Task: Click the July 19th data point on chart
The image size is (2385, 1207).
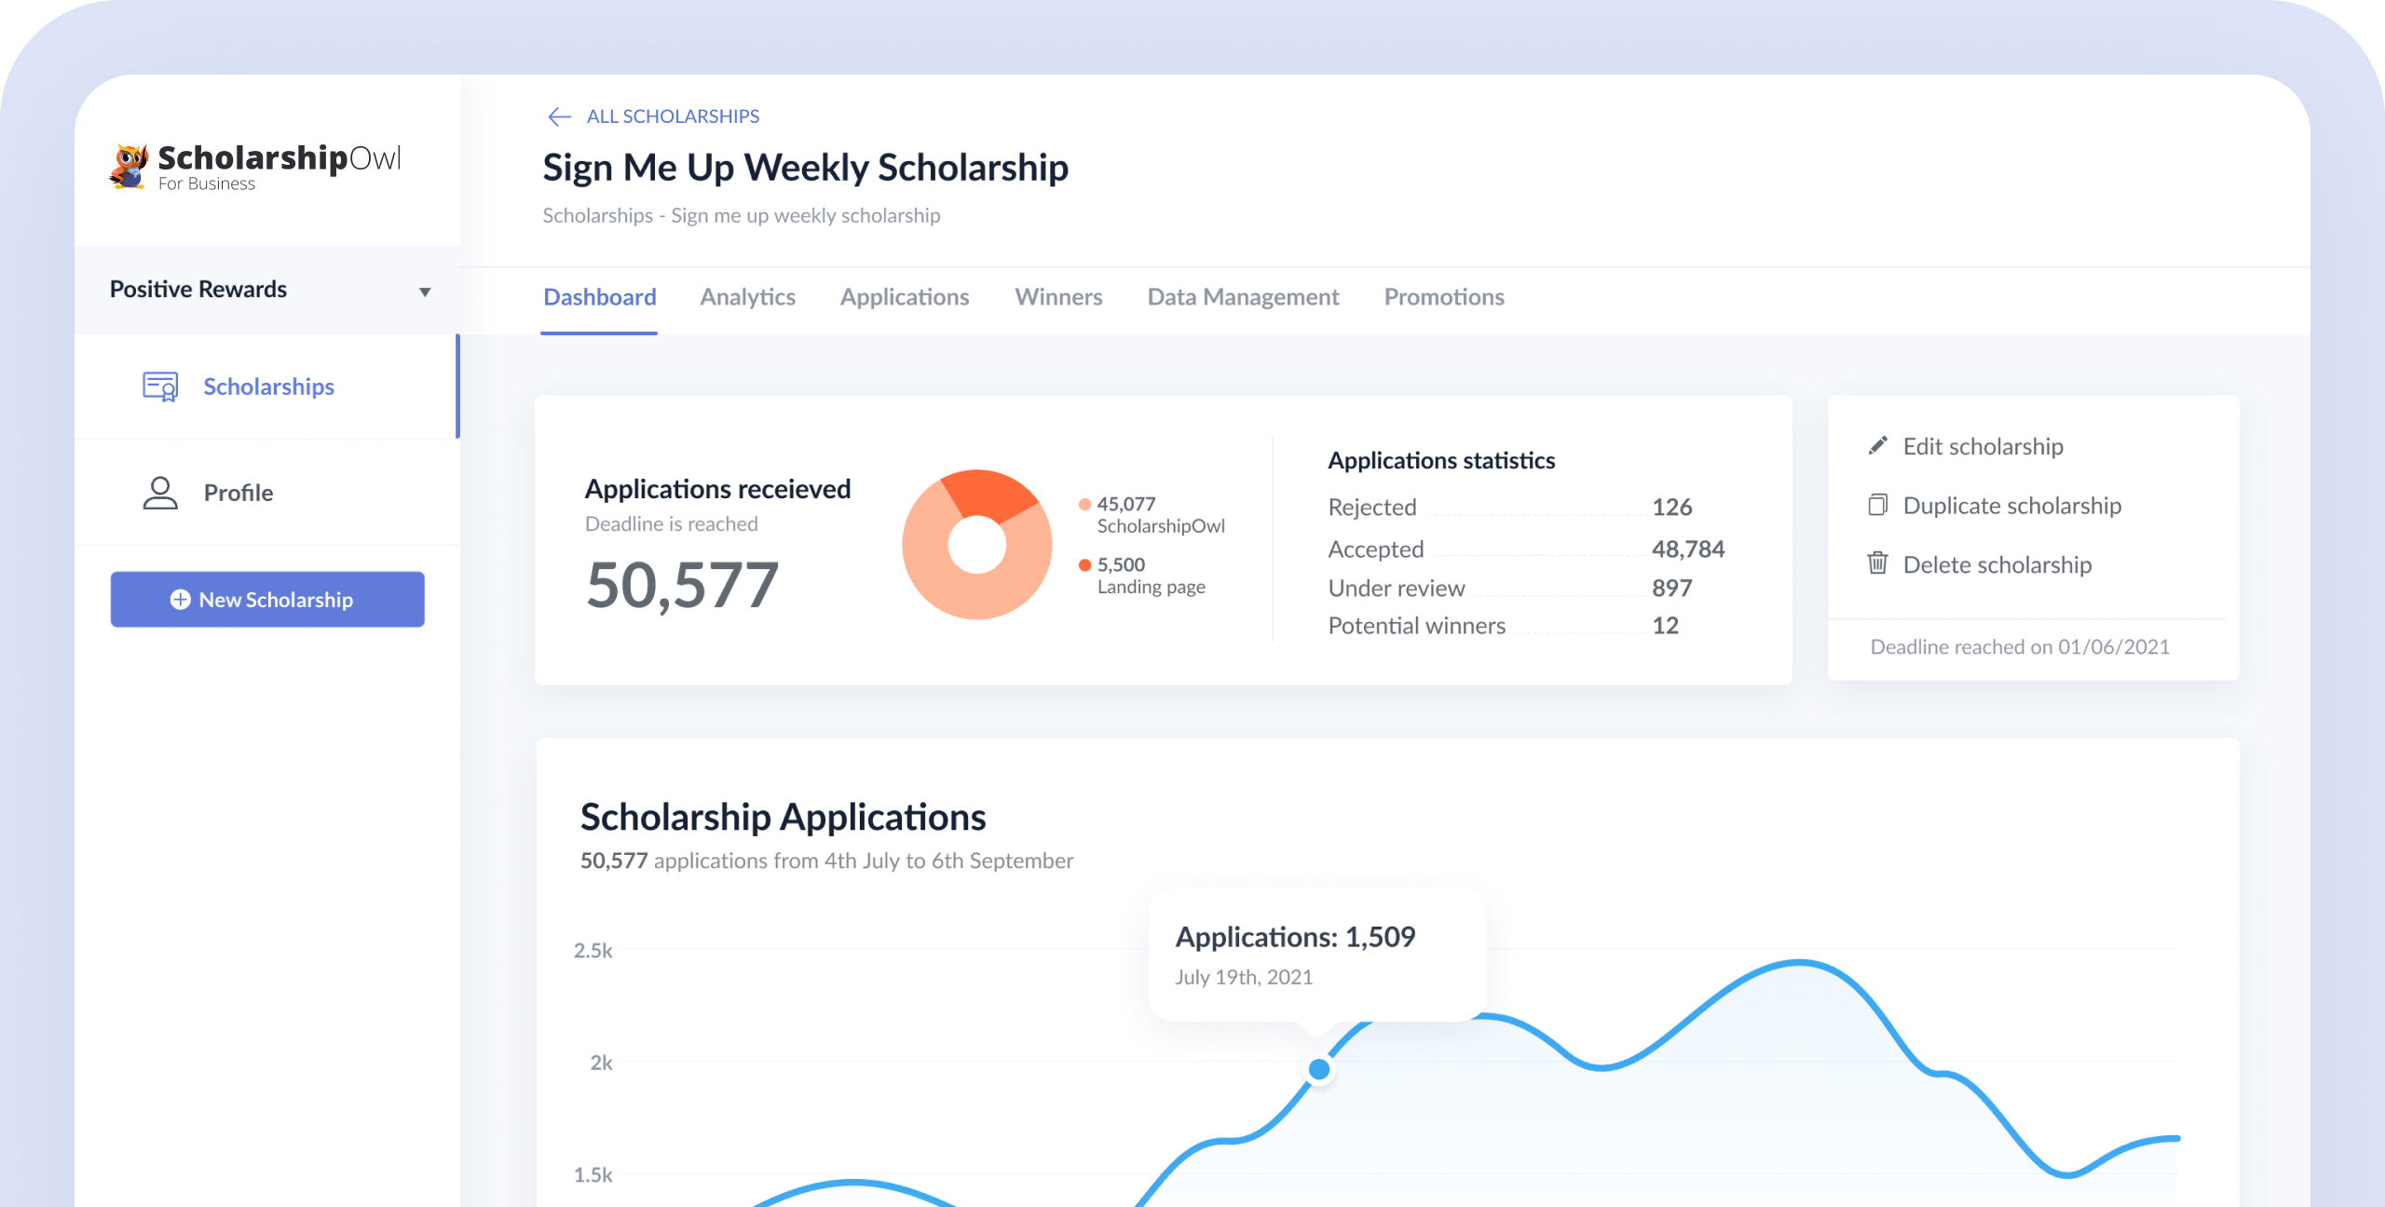Action: click(1317, 1069)
